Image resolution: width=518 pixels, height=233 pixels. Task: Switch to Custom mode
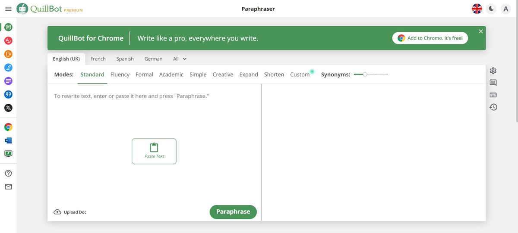300,75
